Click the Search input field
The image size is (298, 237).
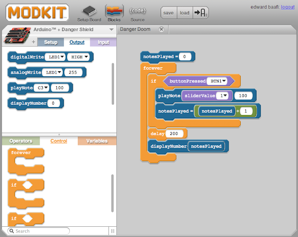coord(39,231)
